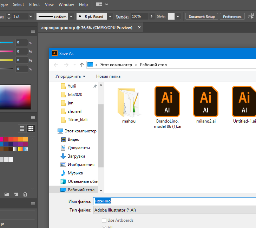The width and height of the screenshot is (256, 228).
Task: Open the bottom panel menu icon
Action: tap(33, 204)
